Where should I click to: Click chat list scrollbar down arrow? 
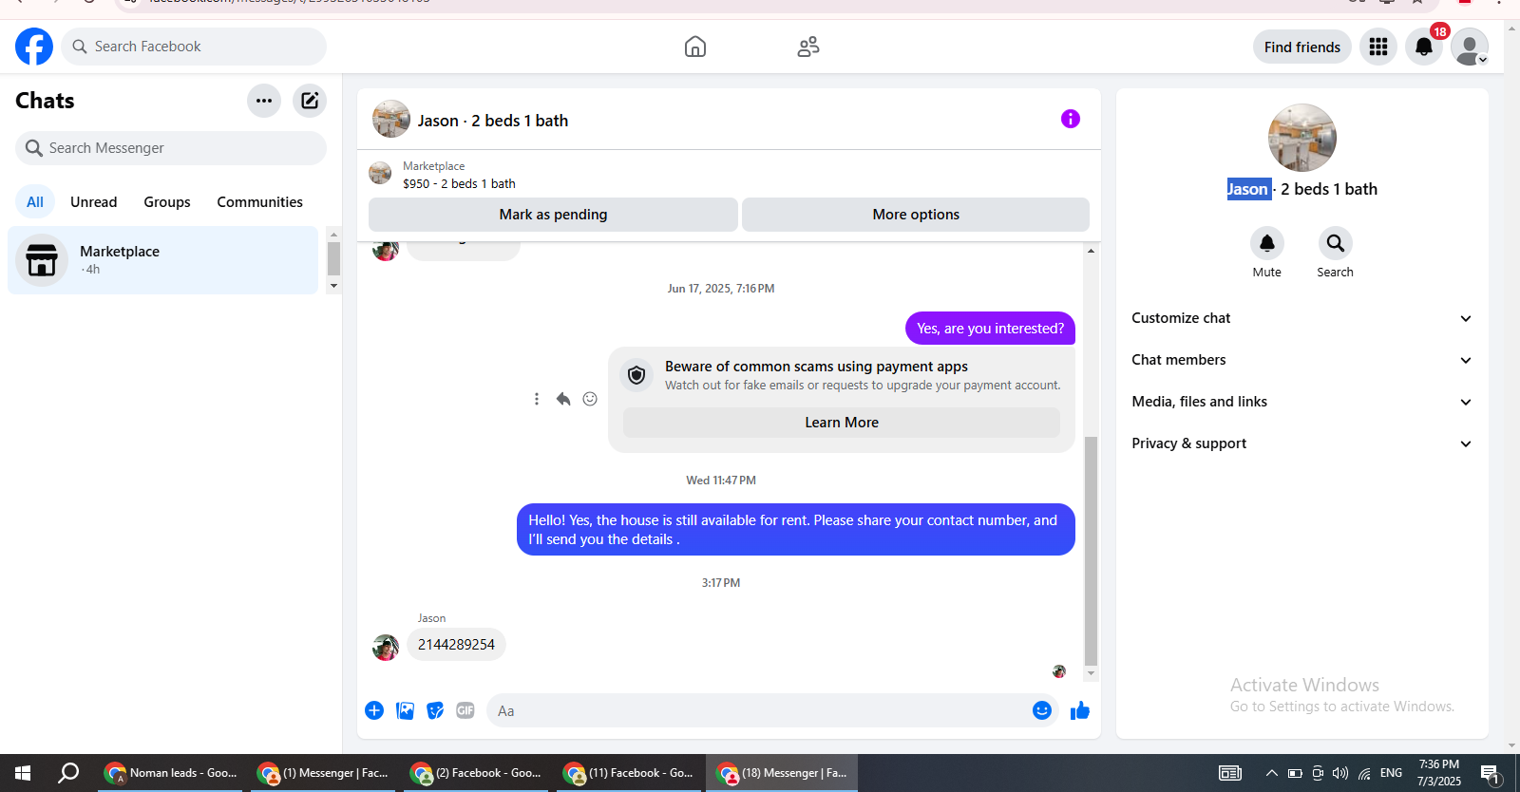pyautogui.click(x=333, y=286)
